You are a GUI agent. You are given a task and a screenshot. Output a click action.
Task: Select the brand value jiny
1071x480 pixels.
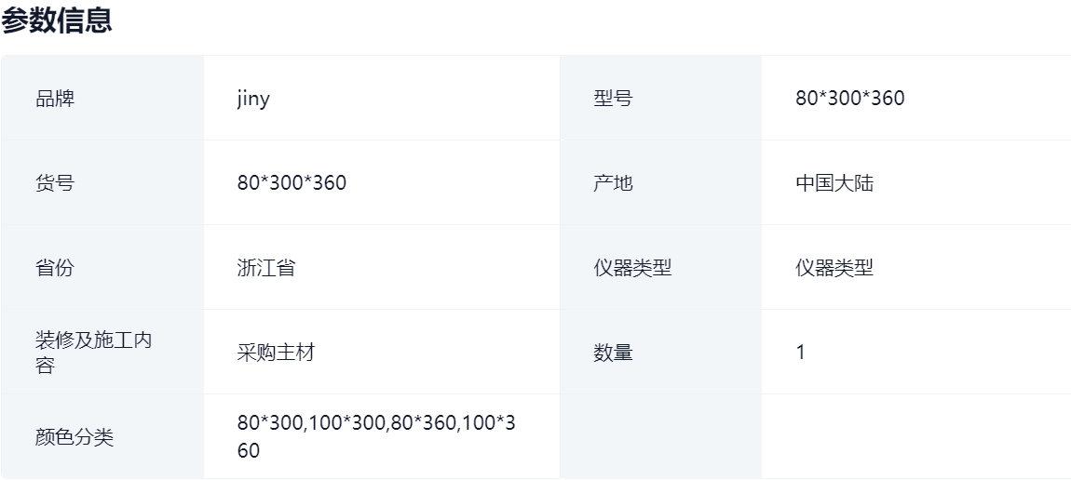click(x=253, y=99)
